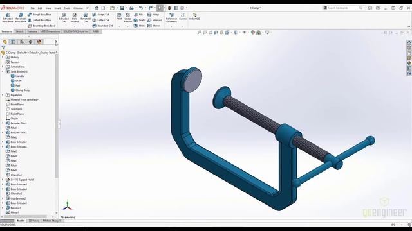Click the Print icon in toolbar

pos(131,8)
